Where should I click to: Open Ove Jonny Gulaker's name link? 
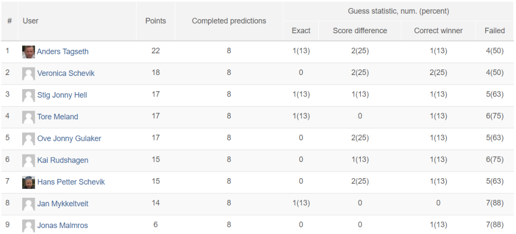[x=69, y=138]
